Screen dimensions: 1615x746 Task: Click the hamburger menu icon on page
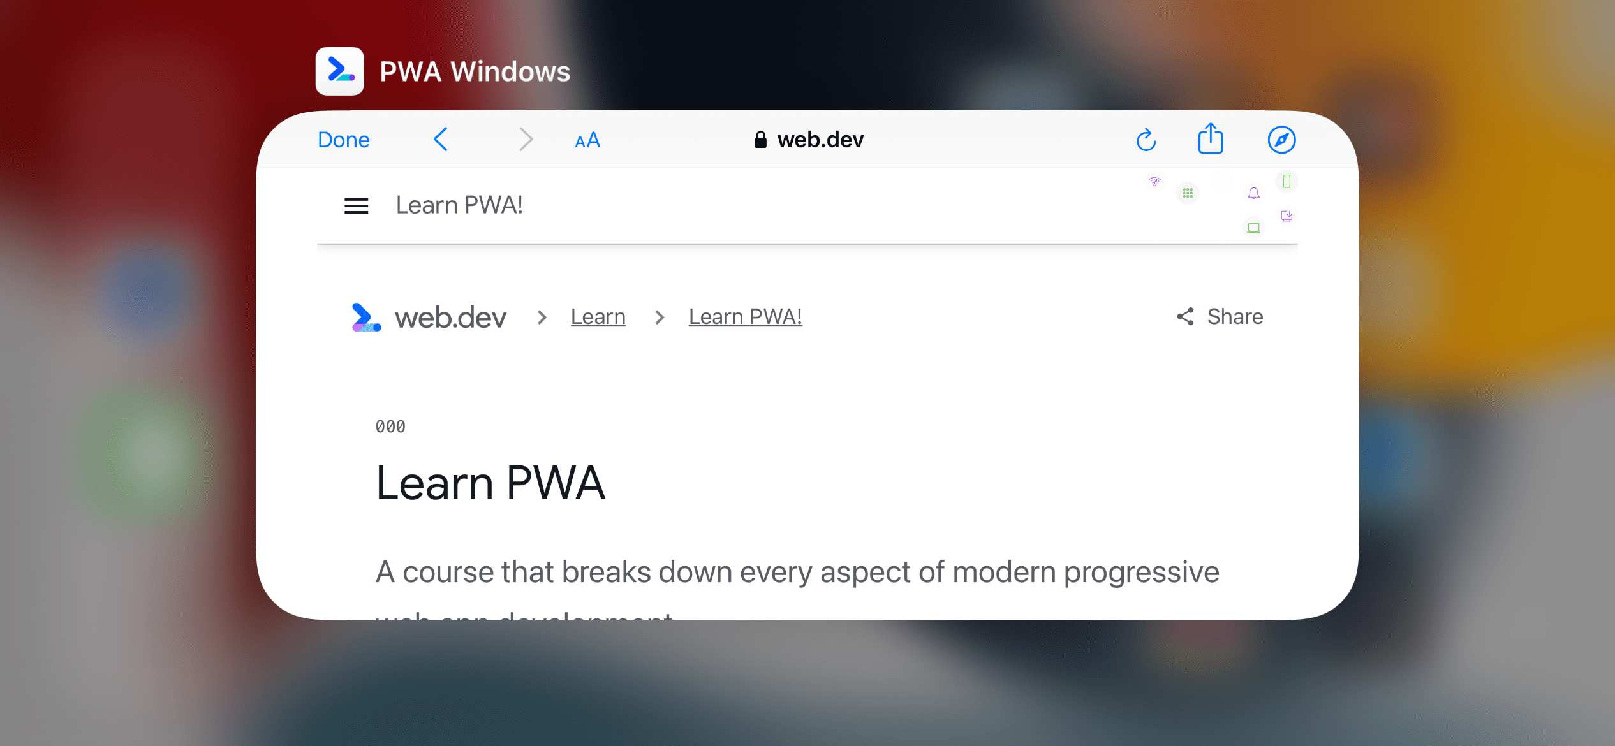tap(357, 204)
